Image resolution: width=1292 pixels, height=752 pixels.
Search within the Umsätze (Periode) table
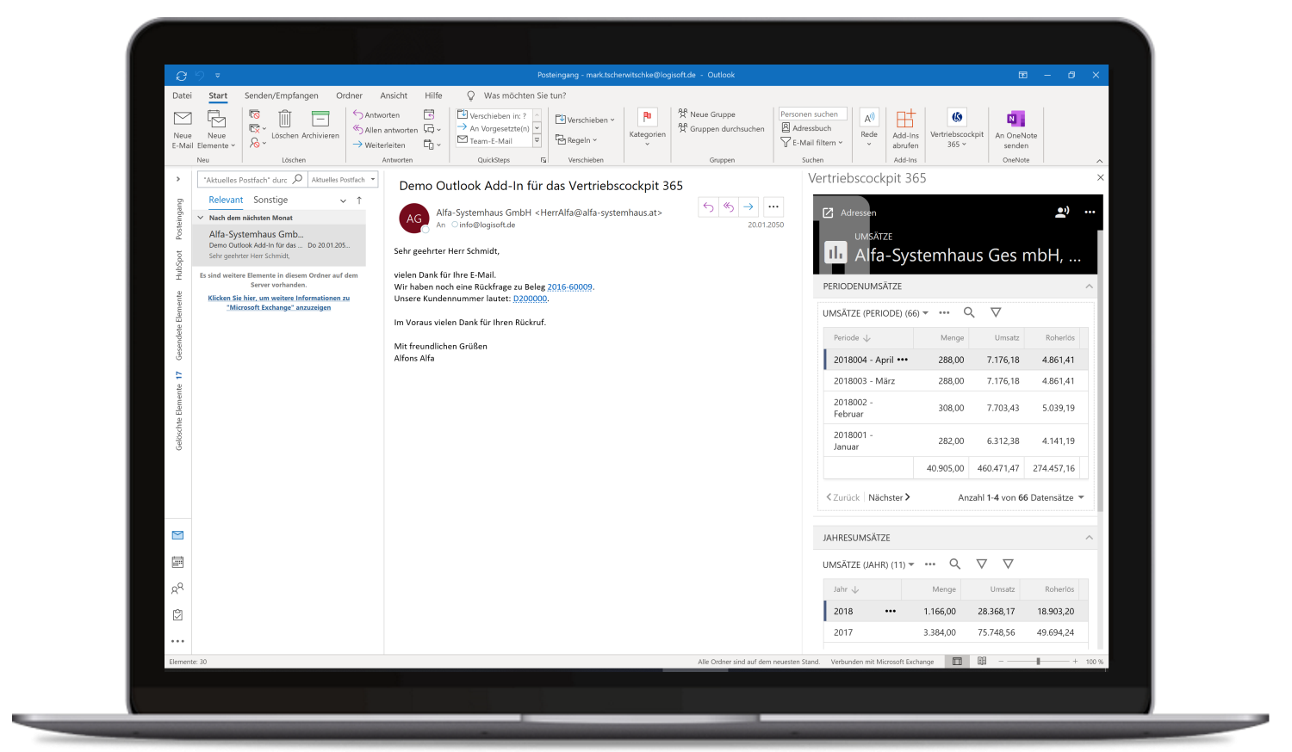pos(969,312)
